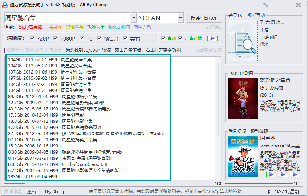
Task: Uncheck the TC quality checkbox
Action: [x=82, y=38]
